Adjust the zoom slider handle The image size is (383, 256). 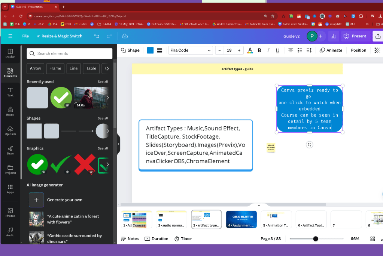pos(316,239)
